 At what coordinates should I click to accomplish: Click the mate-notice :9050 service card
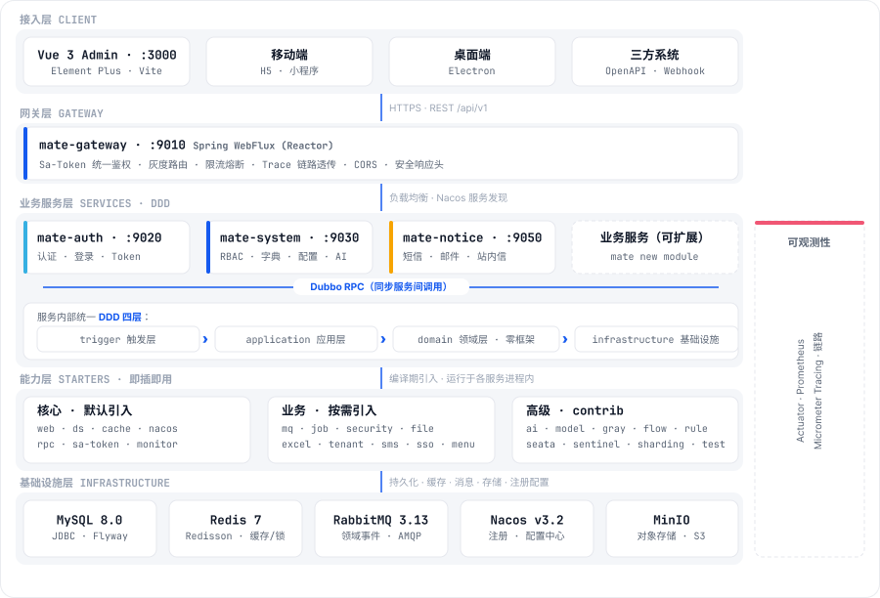(472, 247)
